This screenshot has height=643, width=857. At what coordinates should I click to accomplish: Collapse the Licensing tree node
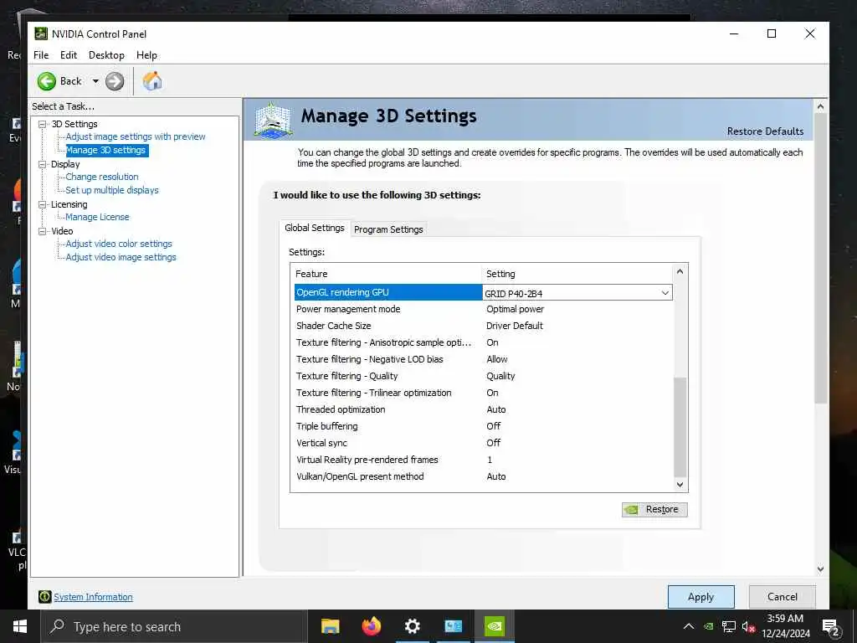pos(42,204)
